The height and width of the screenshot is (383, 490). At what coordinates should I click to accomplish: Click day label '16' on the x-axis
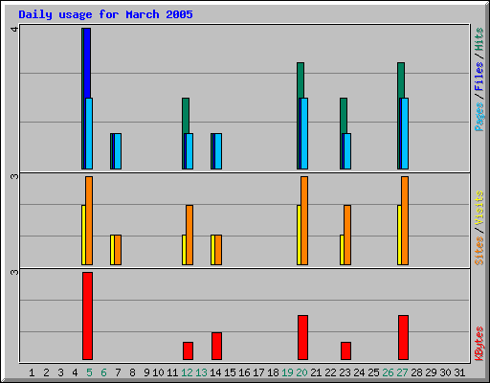pos(244,372)
